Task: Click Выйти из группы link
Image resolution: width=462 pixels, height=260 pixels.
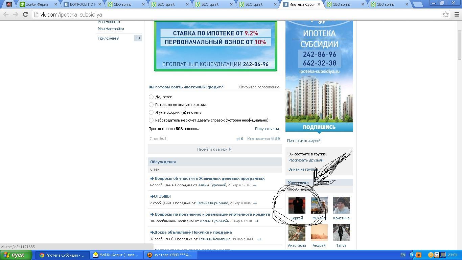Action: pos(303,169)
